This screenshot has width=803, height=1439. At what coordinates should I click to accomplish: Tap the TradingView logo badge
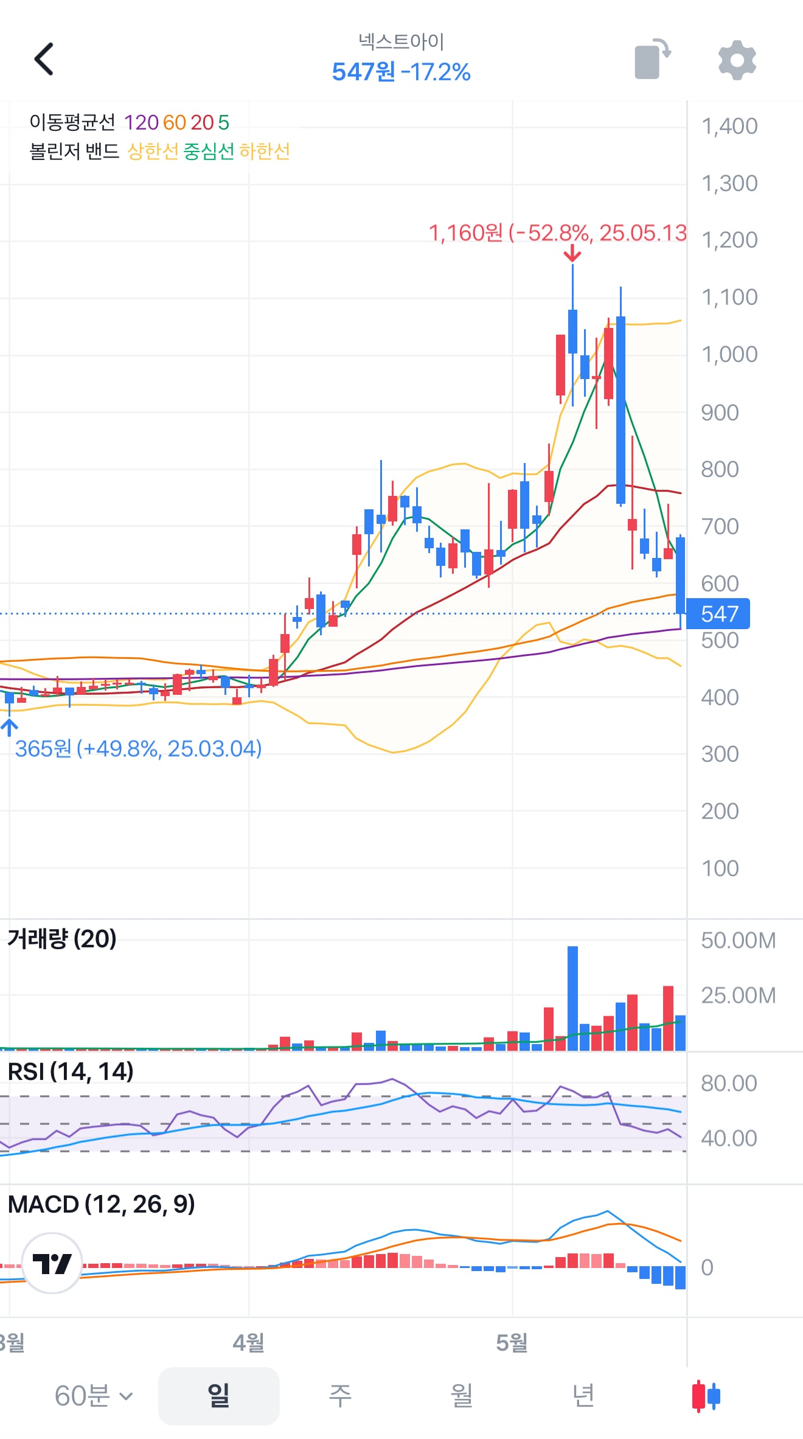52,1263
